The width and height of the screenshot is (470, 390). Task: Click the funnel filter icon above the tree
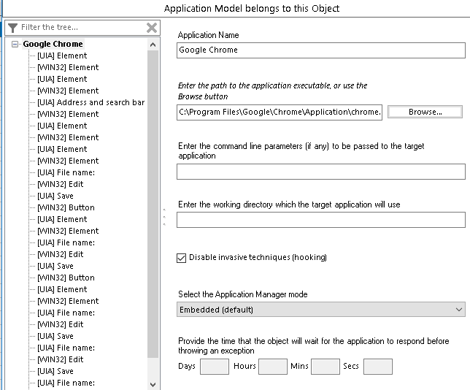pos(13,28)
